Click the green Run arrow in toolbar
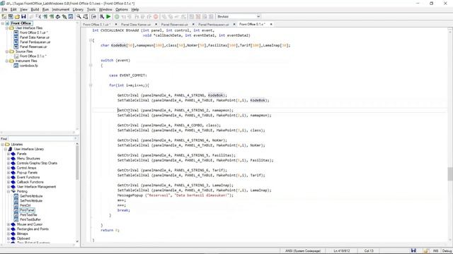The height and width of the screenshot is (254, 453). (108, 17)
